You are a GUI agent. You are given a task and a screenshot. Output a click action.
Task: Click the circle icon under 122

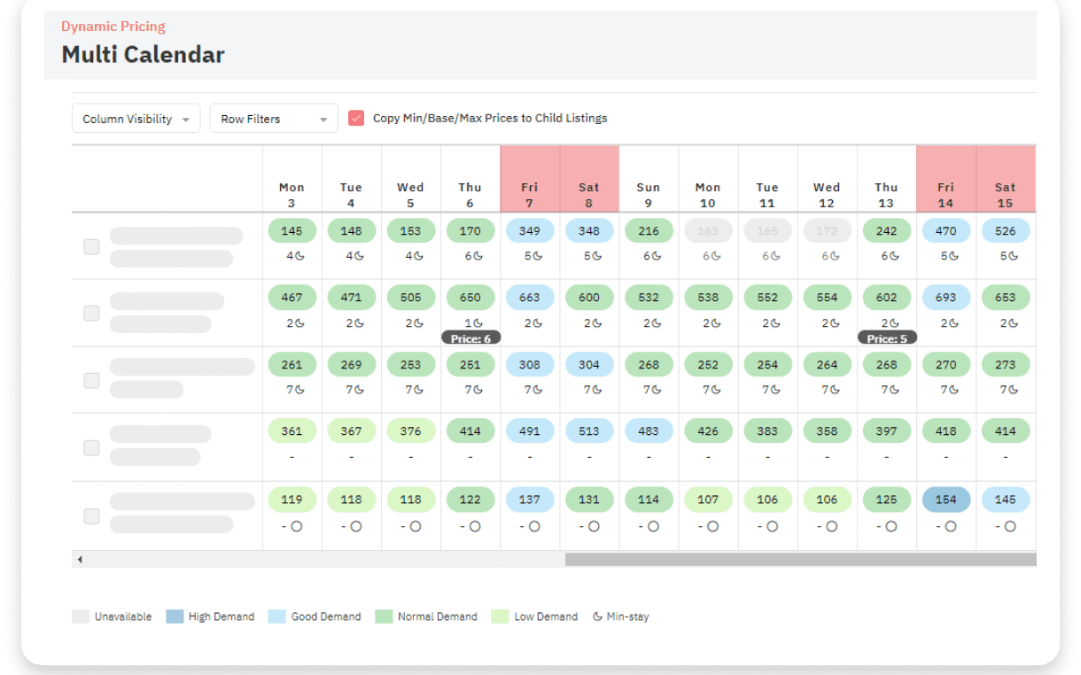pos(476,526)
